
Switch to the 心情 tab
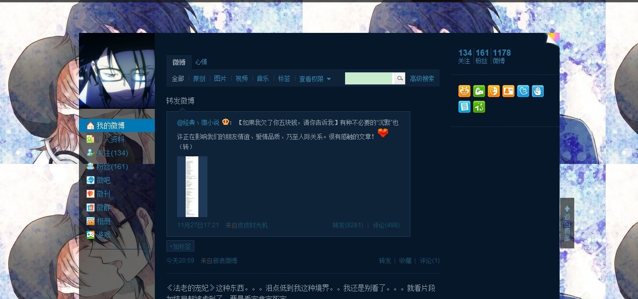(201, 62)
